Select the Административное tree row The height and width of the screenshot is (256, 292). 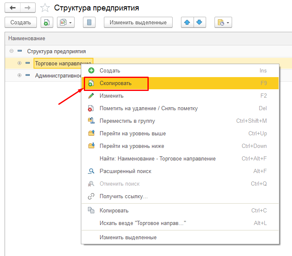tap(43, 75)
